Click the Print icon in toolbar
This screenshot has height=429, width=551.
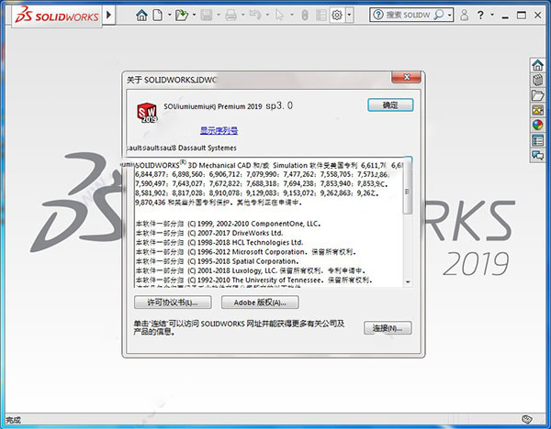(231, 15)
